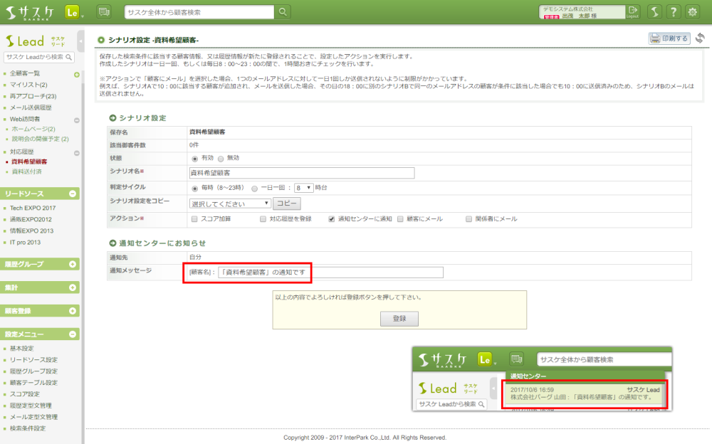Collapse the リードソース sidebar section

pos(73,194)
